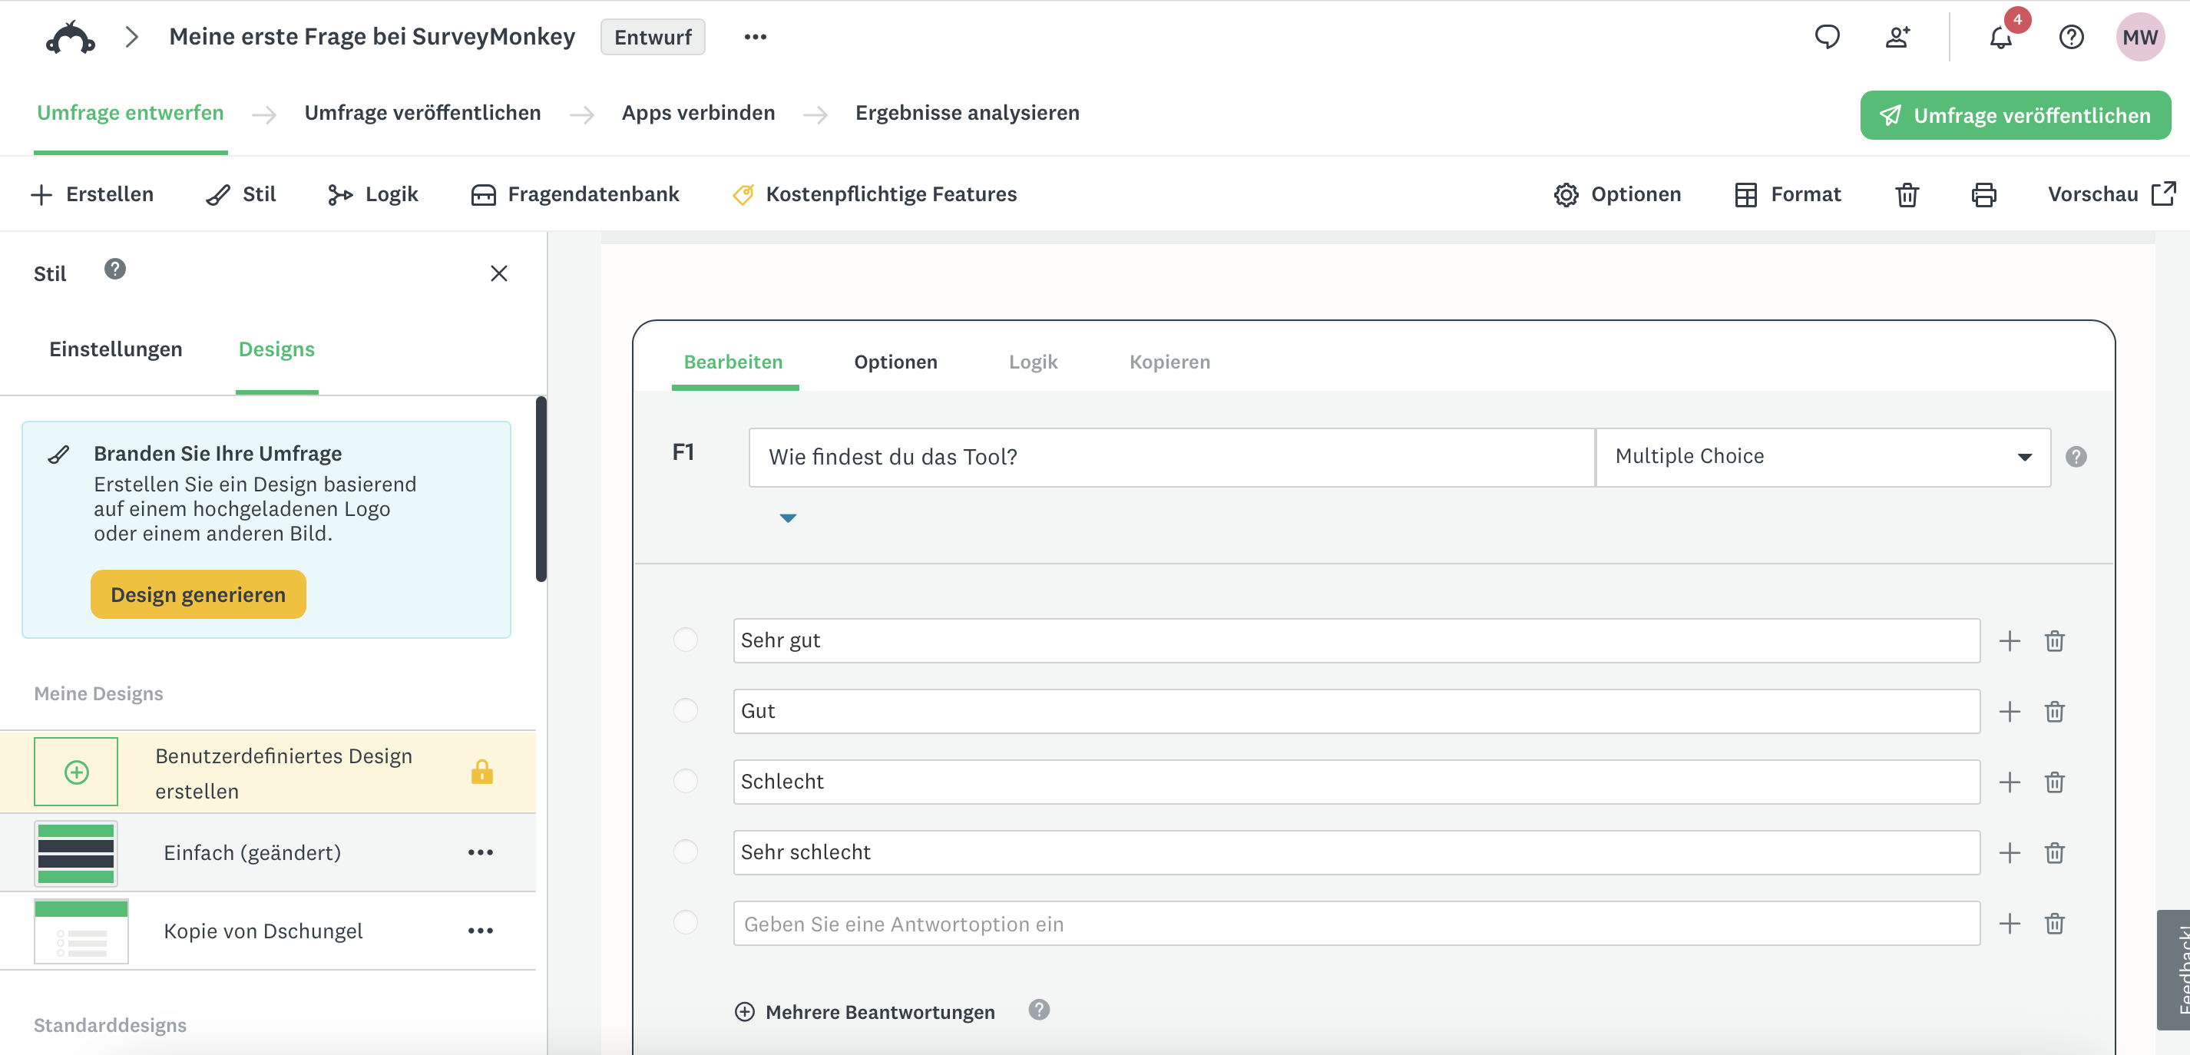Expand the blue arrow under question text
The height and width of the screenshot is (1055, 2190).
(788, 518)
